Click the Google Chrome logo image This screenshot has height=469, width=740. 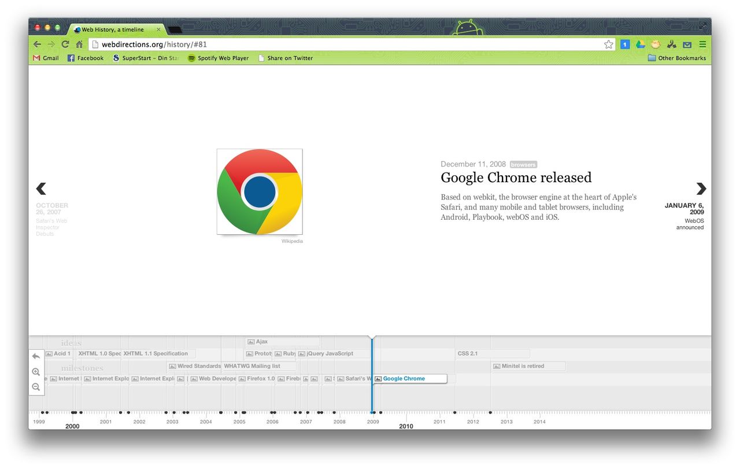260,191
